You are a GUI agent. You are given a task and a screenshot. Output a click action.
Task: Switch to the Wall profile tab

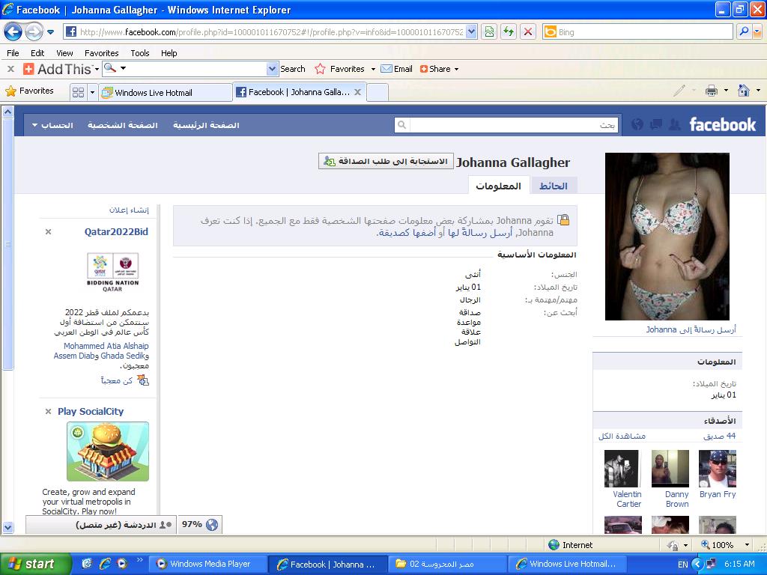[x=554, y=186]
